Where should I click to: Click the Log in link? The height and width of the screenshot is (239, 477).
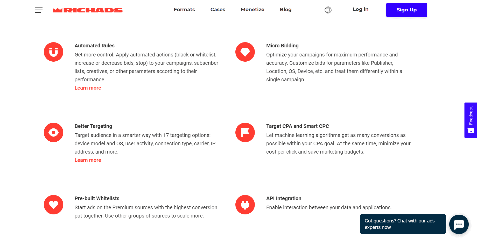tap(360, 9)
